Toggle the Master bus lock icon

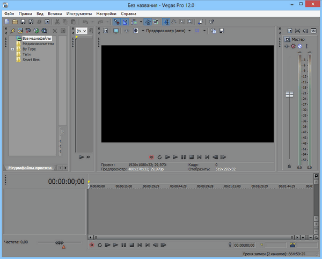290,167
